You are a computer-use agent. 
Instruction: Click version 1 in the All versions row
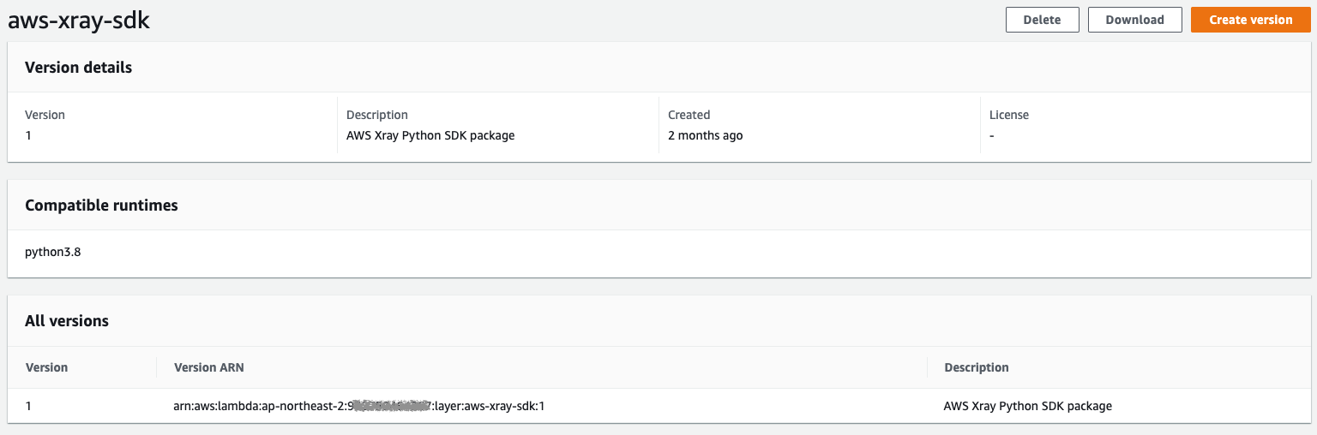coord(28,406)
